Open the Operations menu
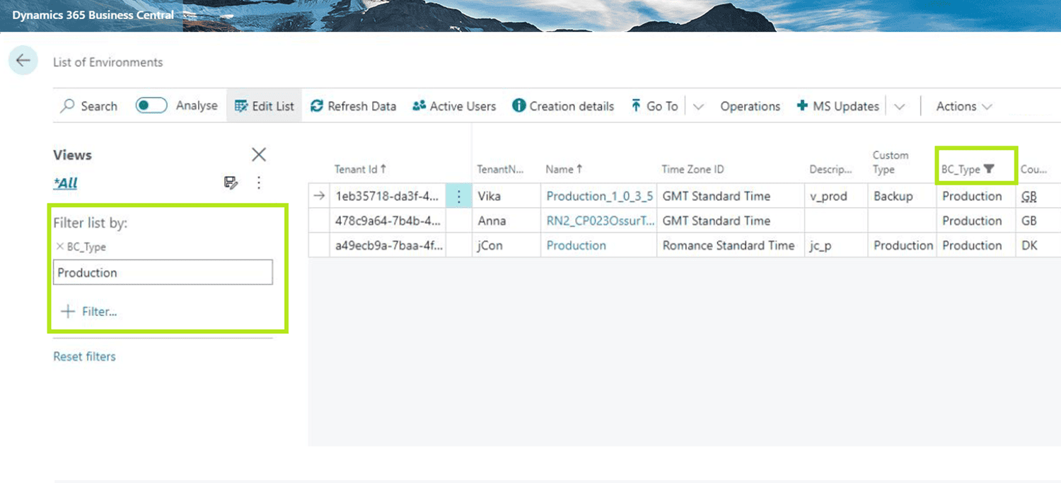1061x483 pixels. click(x=750, y=106)
